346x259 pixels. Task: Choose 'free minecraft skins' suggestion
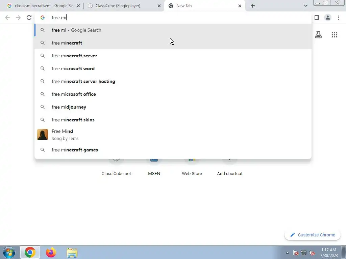pyautogui.click(x=173, y=120)
